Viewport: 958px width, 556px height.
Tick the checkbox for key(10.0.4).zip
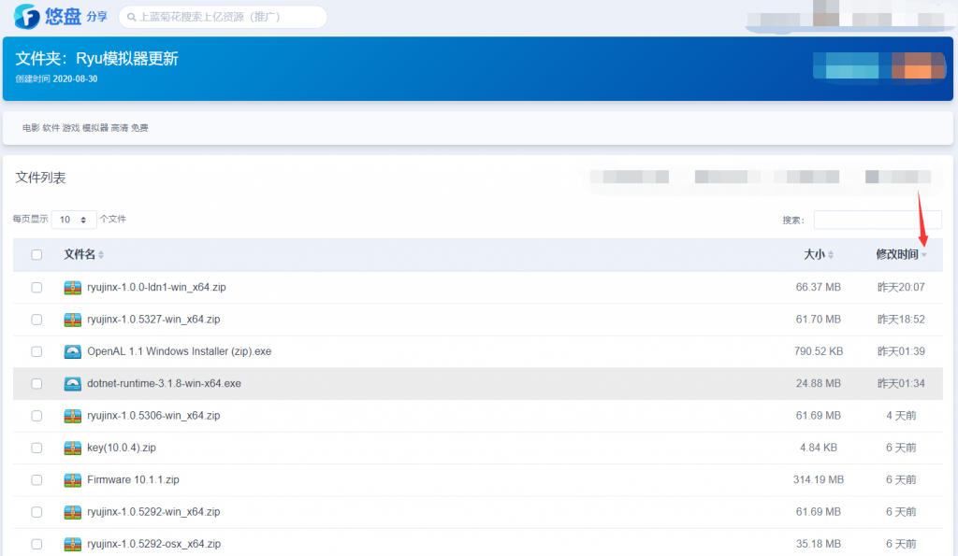click(x=36, y=448)
